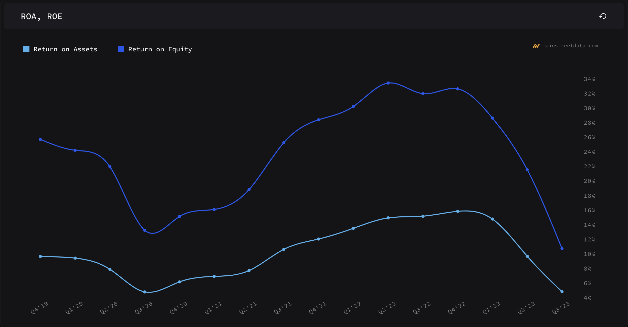The image size is (628, 327).
Task: Select ROA data point at Q4'22
Action: click(458, 211)
